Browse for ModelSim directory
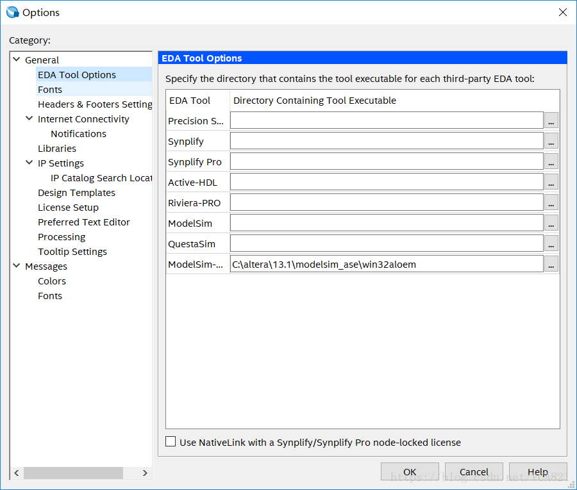 [551, 223]
